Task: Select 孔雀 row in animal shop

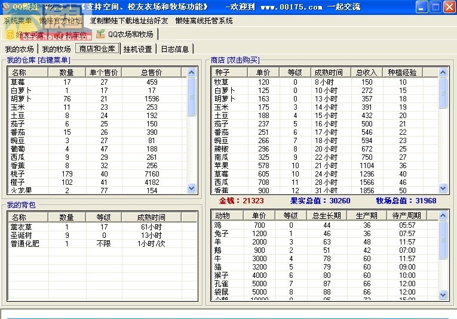Action: [325, 284]
